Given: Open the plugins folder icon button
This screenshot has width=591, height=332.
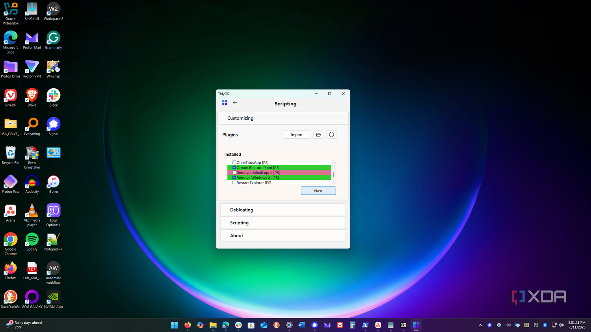Looking at the screenshot, I should [318, 135].
